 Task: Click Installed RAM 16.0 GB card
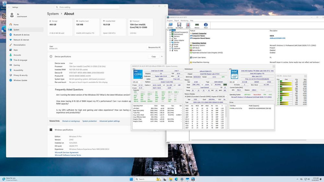(x=113, y=27)
